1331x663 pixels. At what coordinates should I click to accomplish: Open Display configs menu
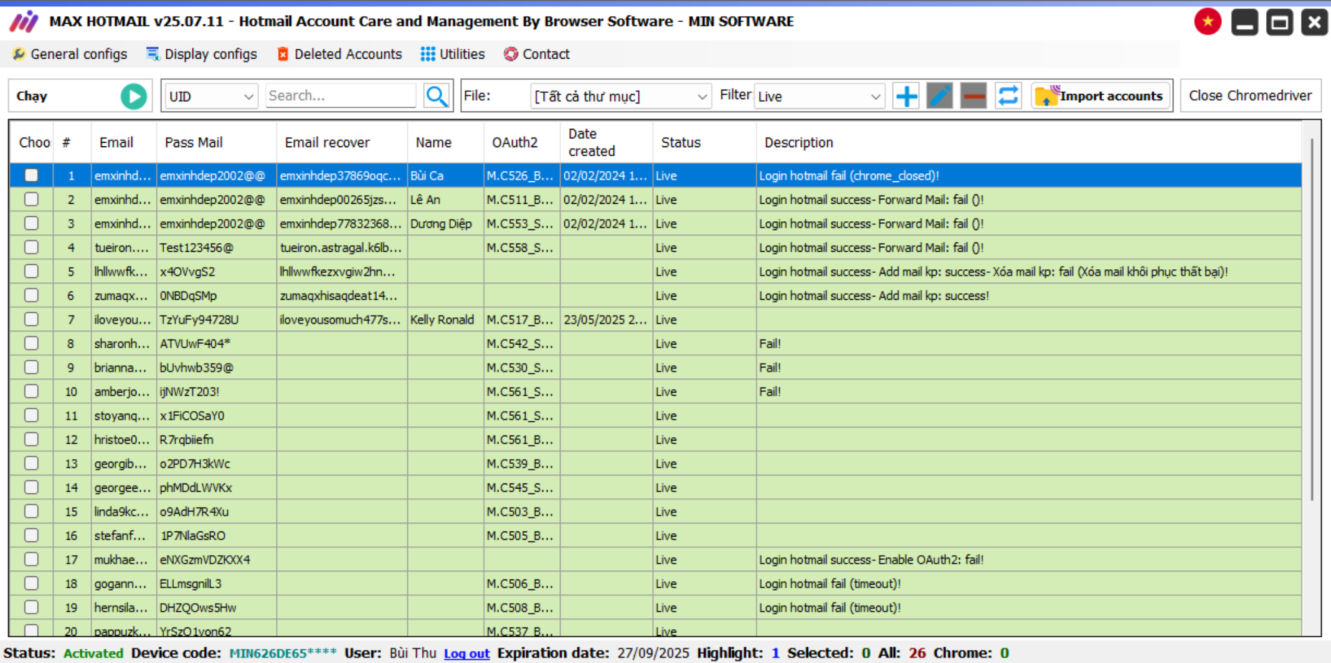pos(201,54)
